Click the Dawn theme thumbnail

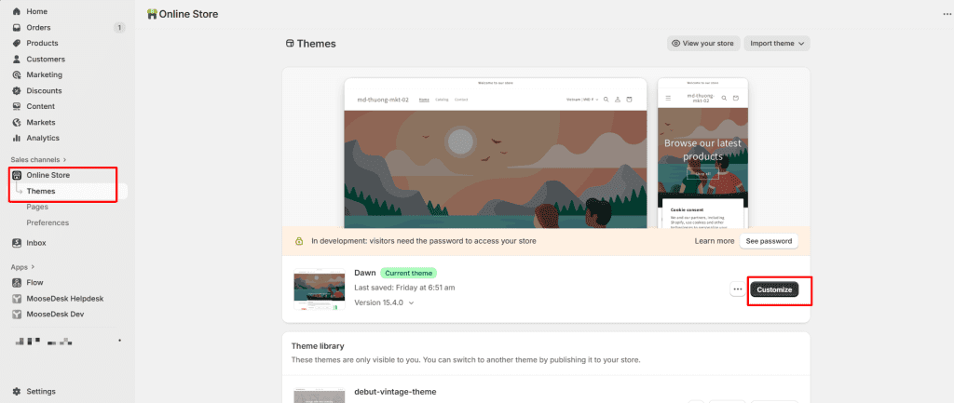click(320, 289)
